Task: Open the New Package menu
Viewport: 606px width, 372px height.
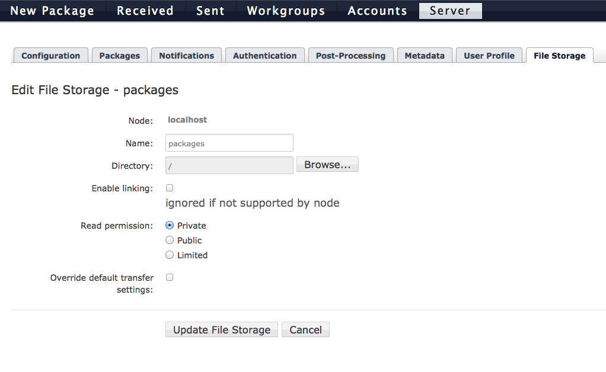Action: coord(52,11)
